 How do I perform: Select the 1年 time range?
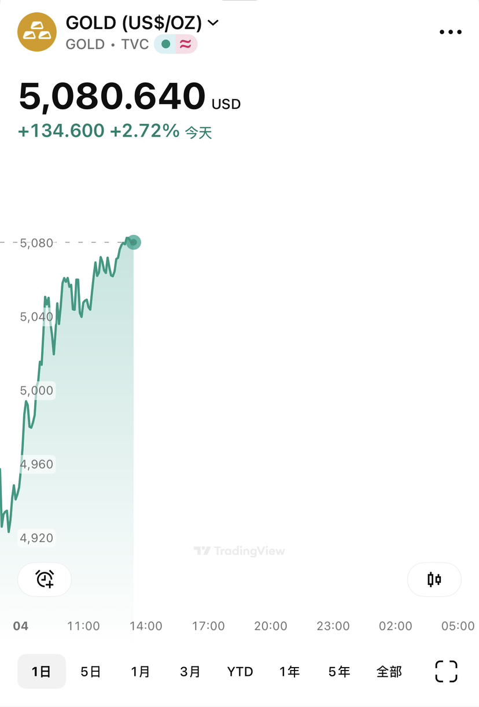coord(290,672)
